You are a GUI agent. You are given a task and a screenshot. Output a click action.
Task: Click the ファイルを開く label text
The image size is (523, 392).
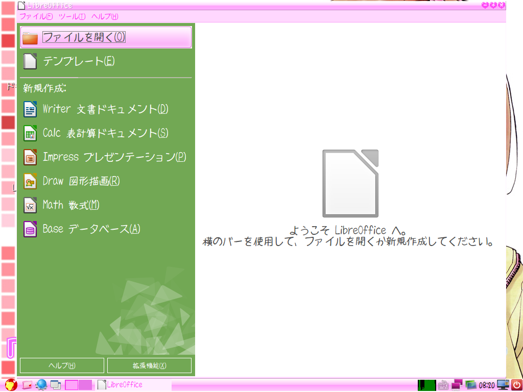pos(84,37)
